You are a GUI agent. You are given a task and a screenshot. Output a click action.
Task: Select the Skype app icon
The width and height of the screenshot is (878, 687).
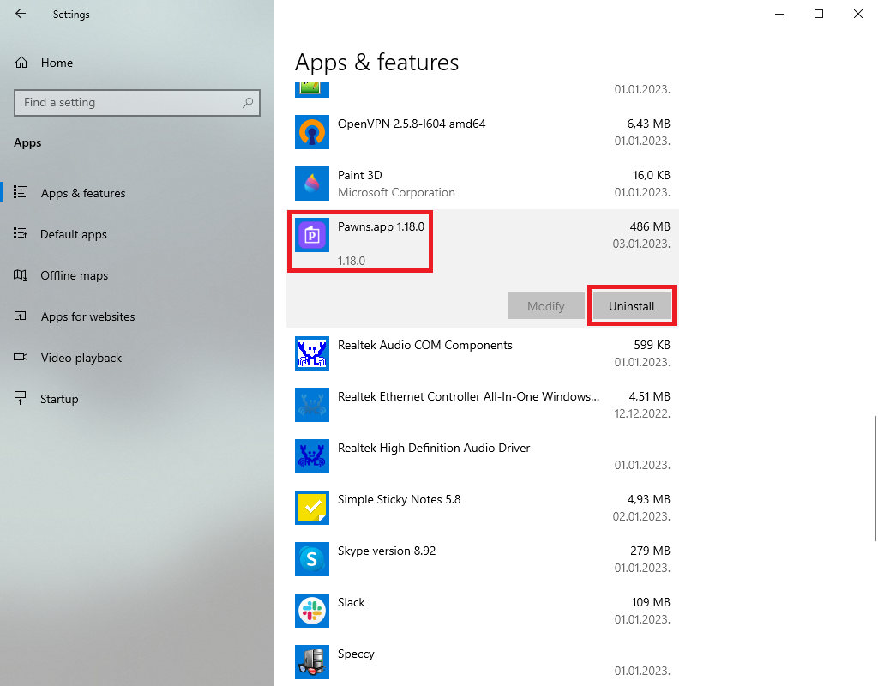tap(312, 559)
